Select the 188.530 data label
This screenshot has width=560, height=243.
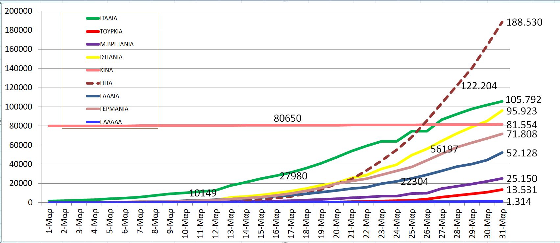(x=524, y=22)
